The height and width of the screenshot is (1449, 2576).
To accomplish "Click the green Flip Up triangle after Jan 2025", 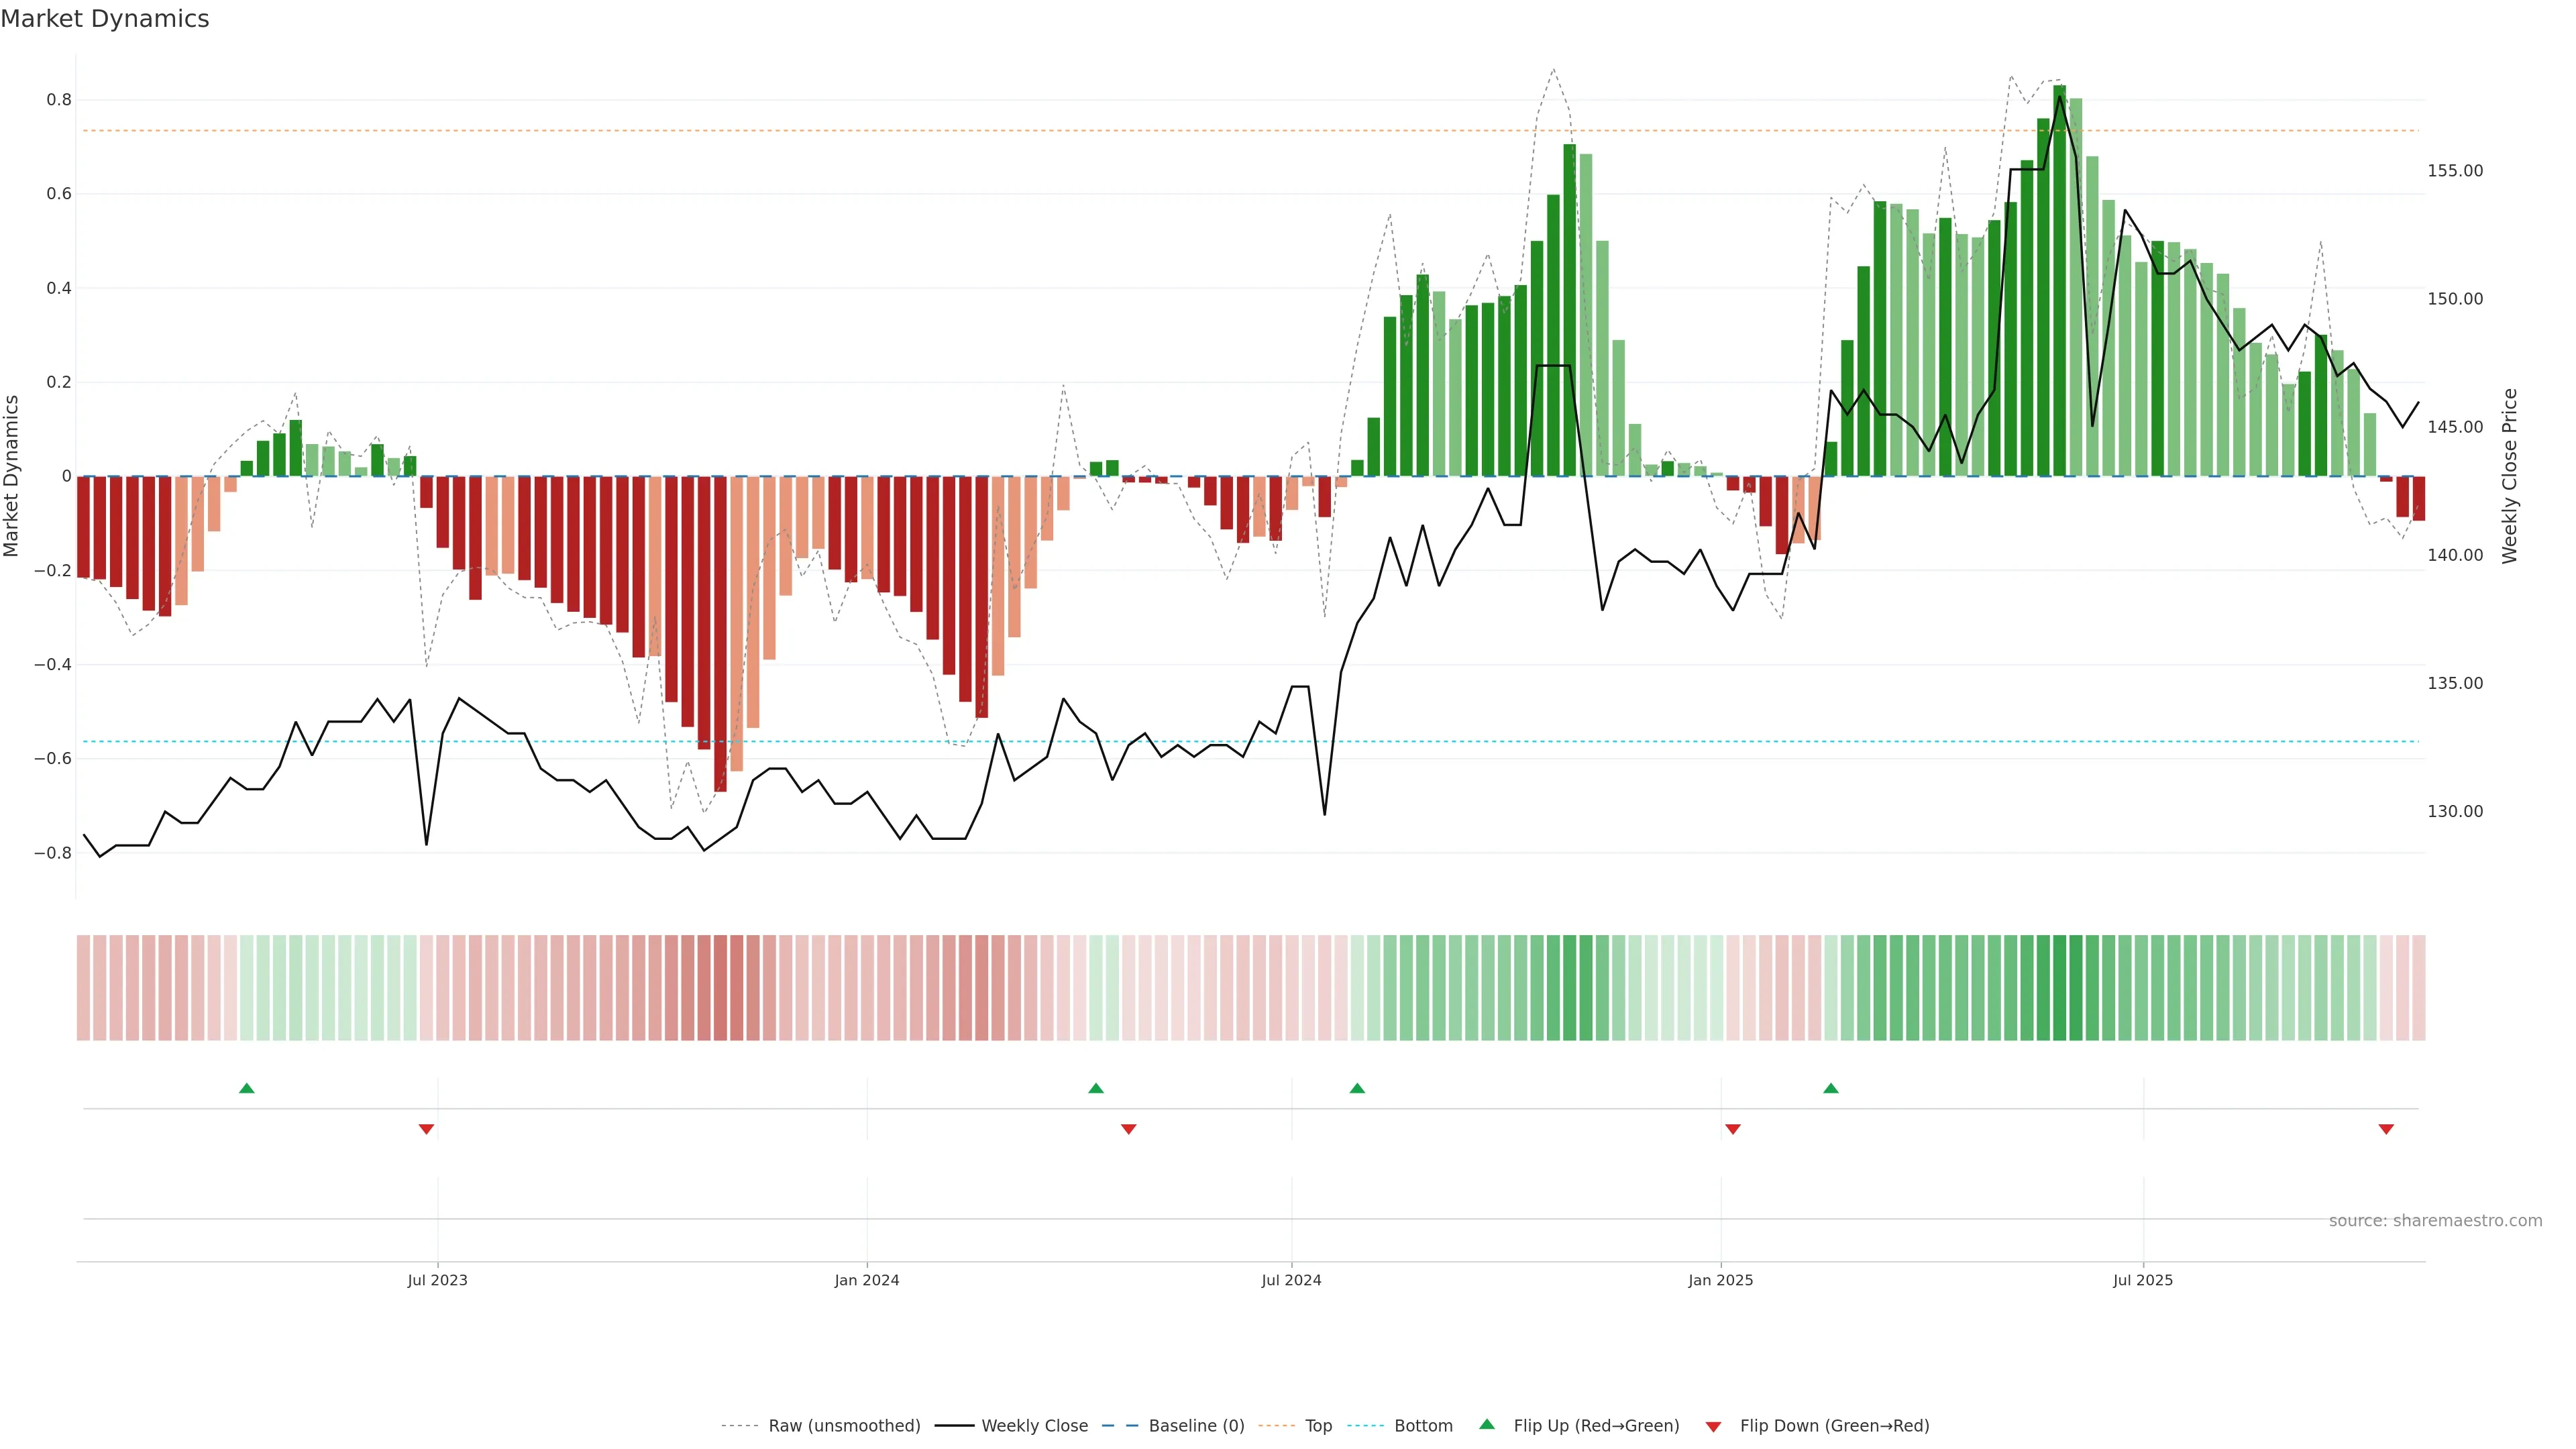I will click(x=1831, y=1088).
